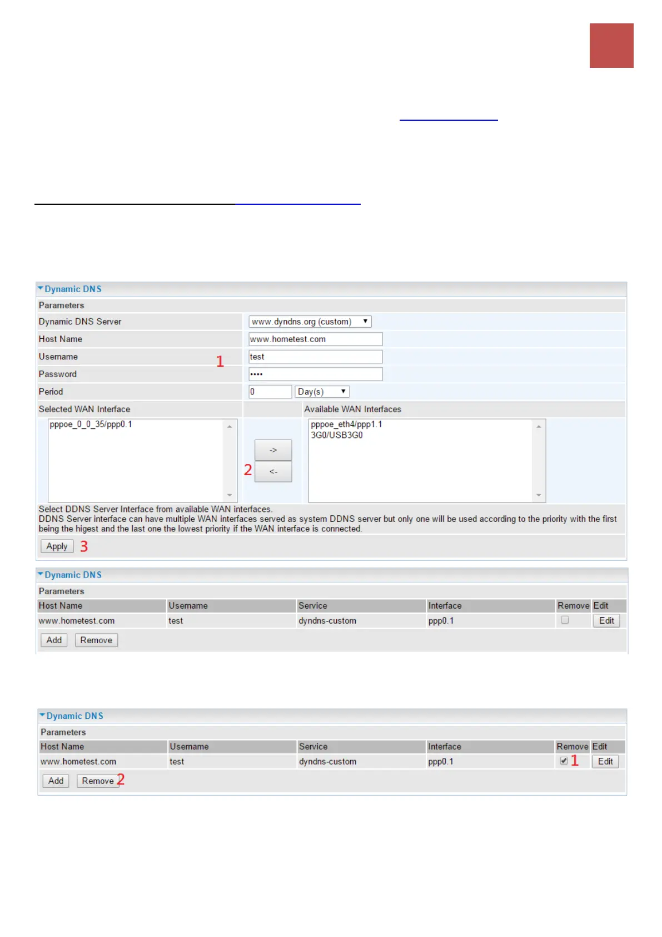Click the -> move-right arrow button

[273, 450]
